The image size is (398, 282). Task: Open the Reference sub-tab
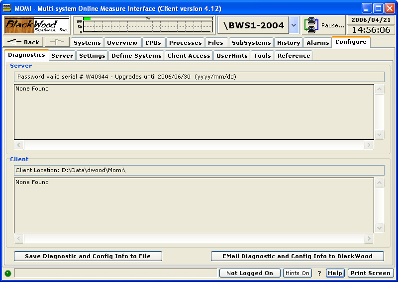point(294,56)
